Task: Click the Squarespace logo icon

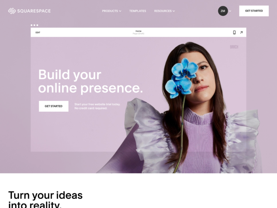Action: pos(12,11)
